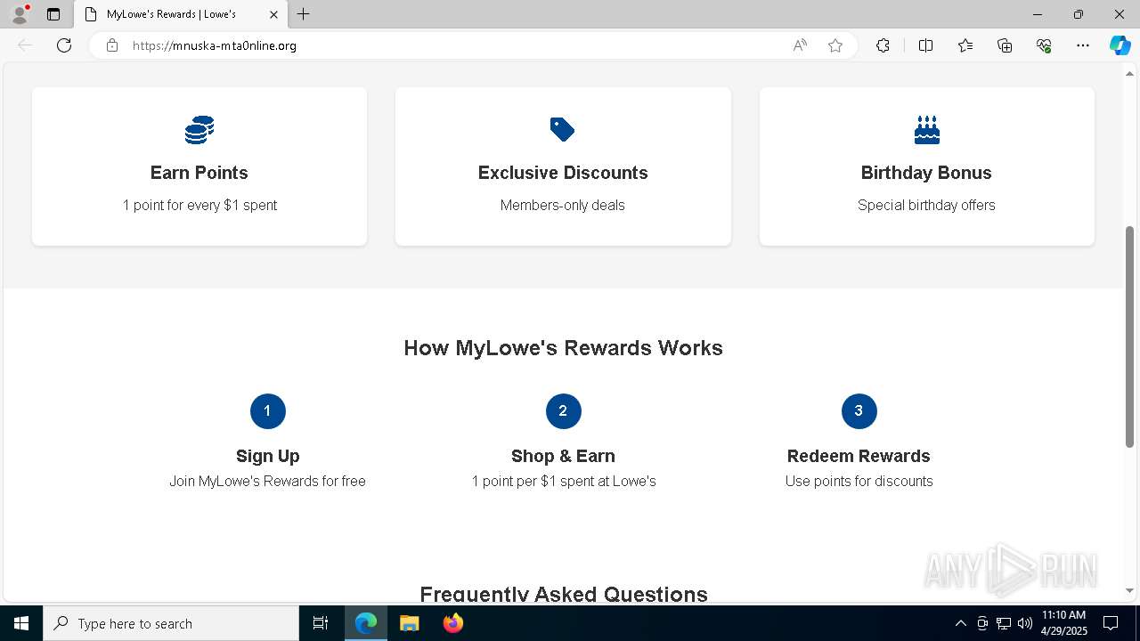Click the How MyLowe's Rewards Works heading
The image size is (1140, 641).
tap(563, 348)
